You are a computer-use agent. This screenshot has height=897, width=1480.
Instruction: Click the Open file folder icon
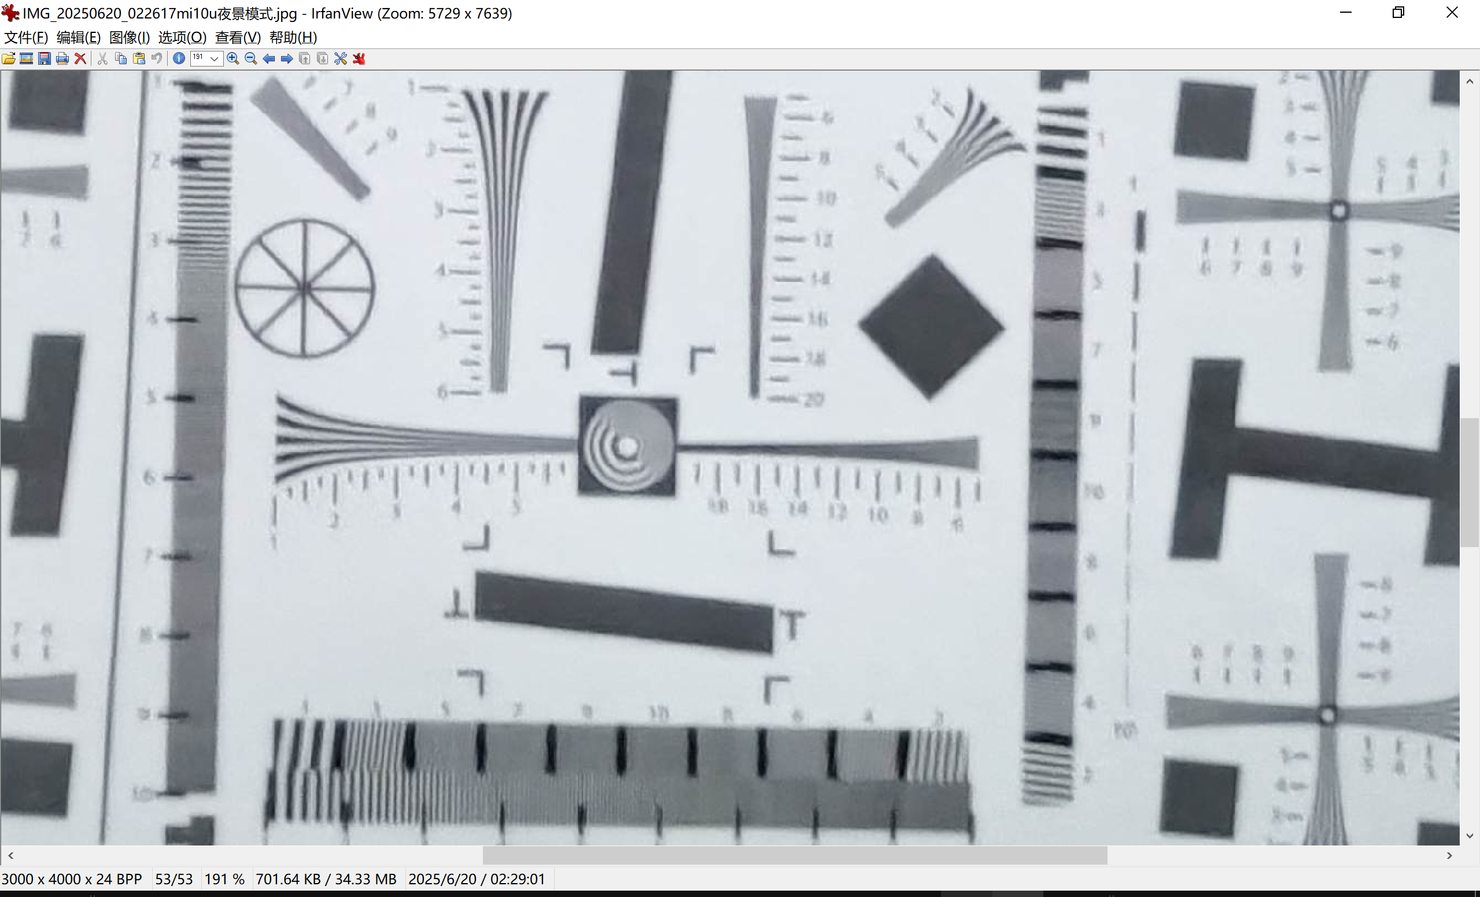(9, 58)
